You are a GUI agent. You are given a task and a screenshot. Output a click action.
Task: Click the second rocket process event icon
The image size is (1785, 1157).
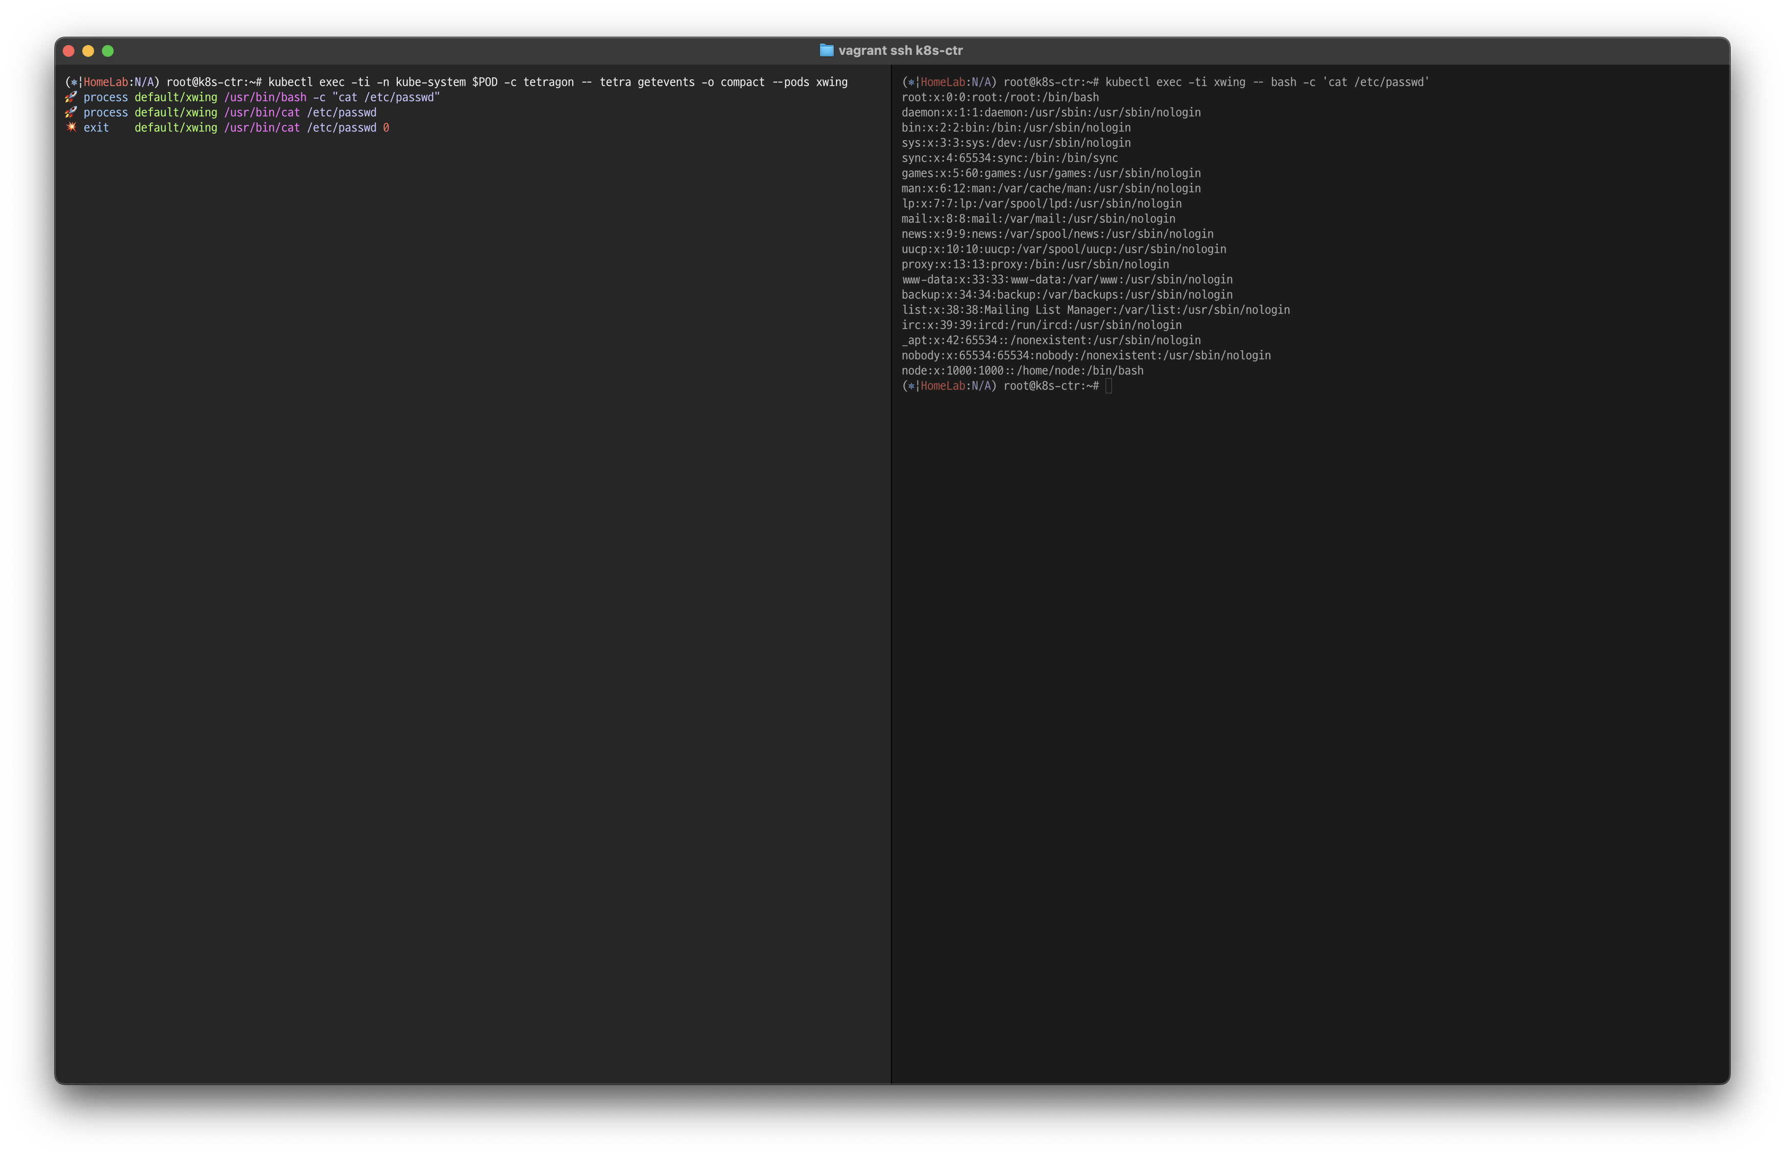pyautogui.click(x=71, y=113)
